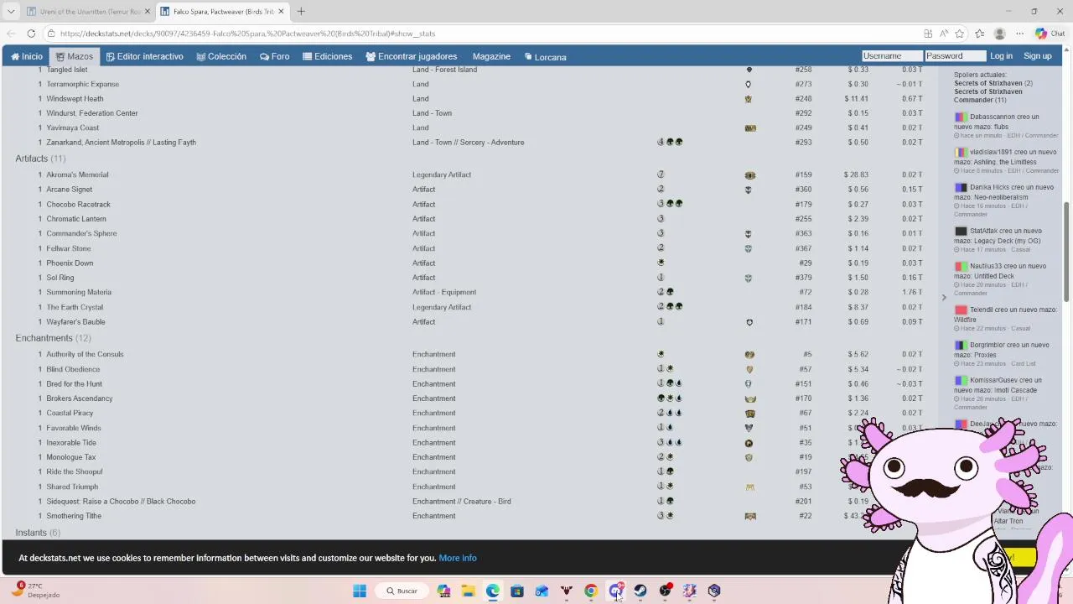Open the Inicio menu item
The image size is (1073, 604).
point(27,56)
